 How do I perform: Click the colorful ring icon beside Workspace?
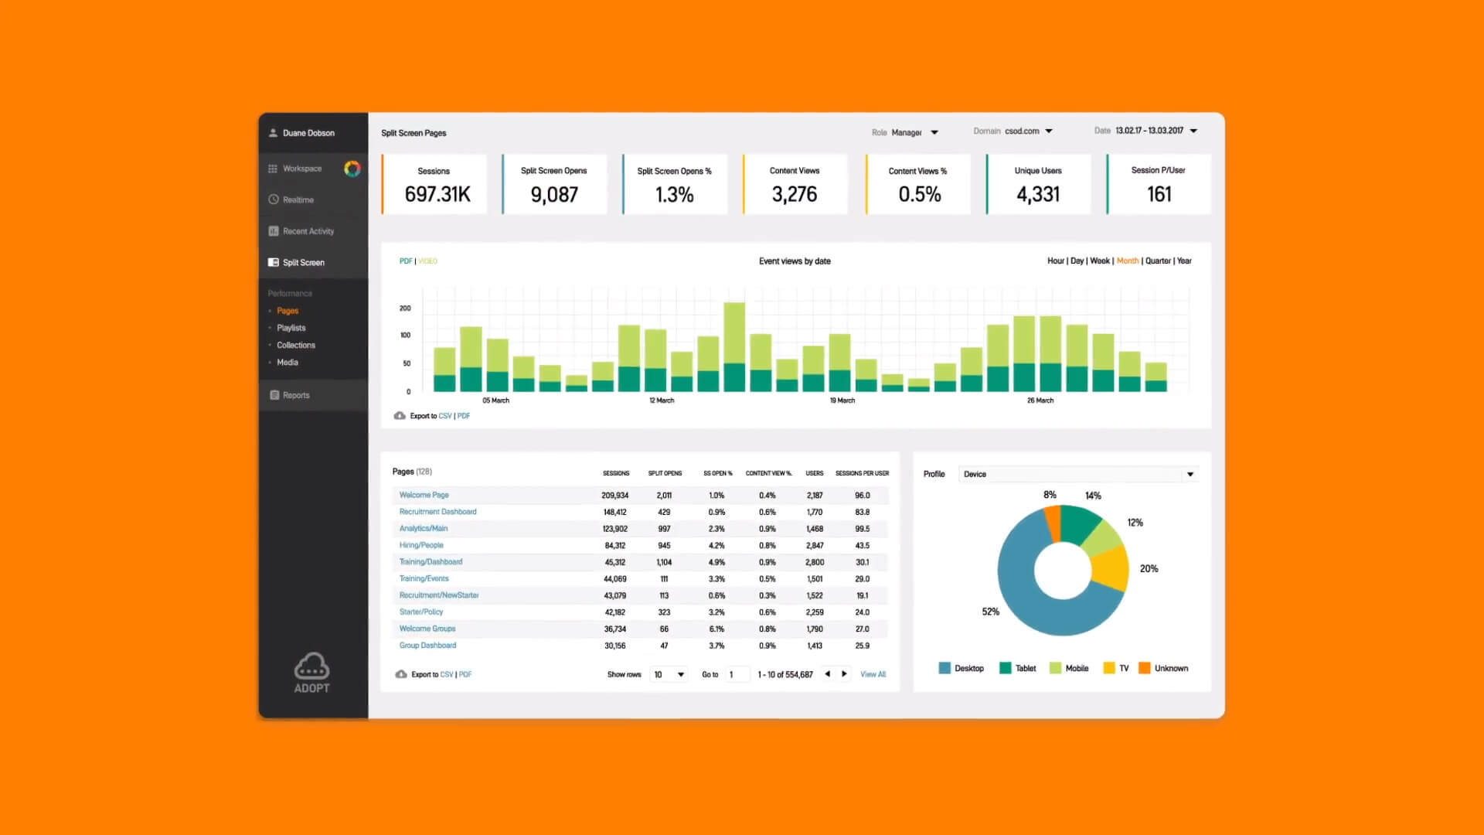coord(352,169)
